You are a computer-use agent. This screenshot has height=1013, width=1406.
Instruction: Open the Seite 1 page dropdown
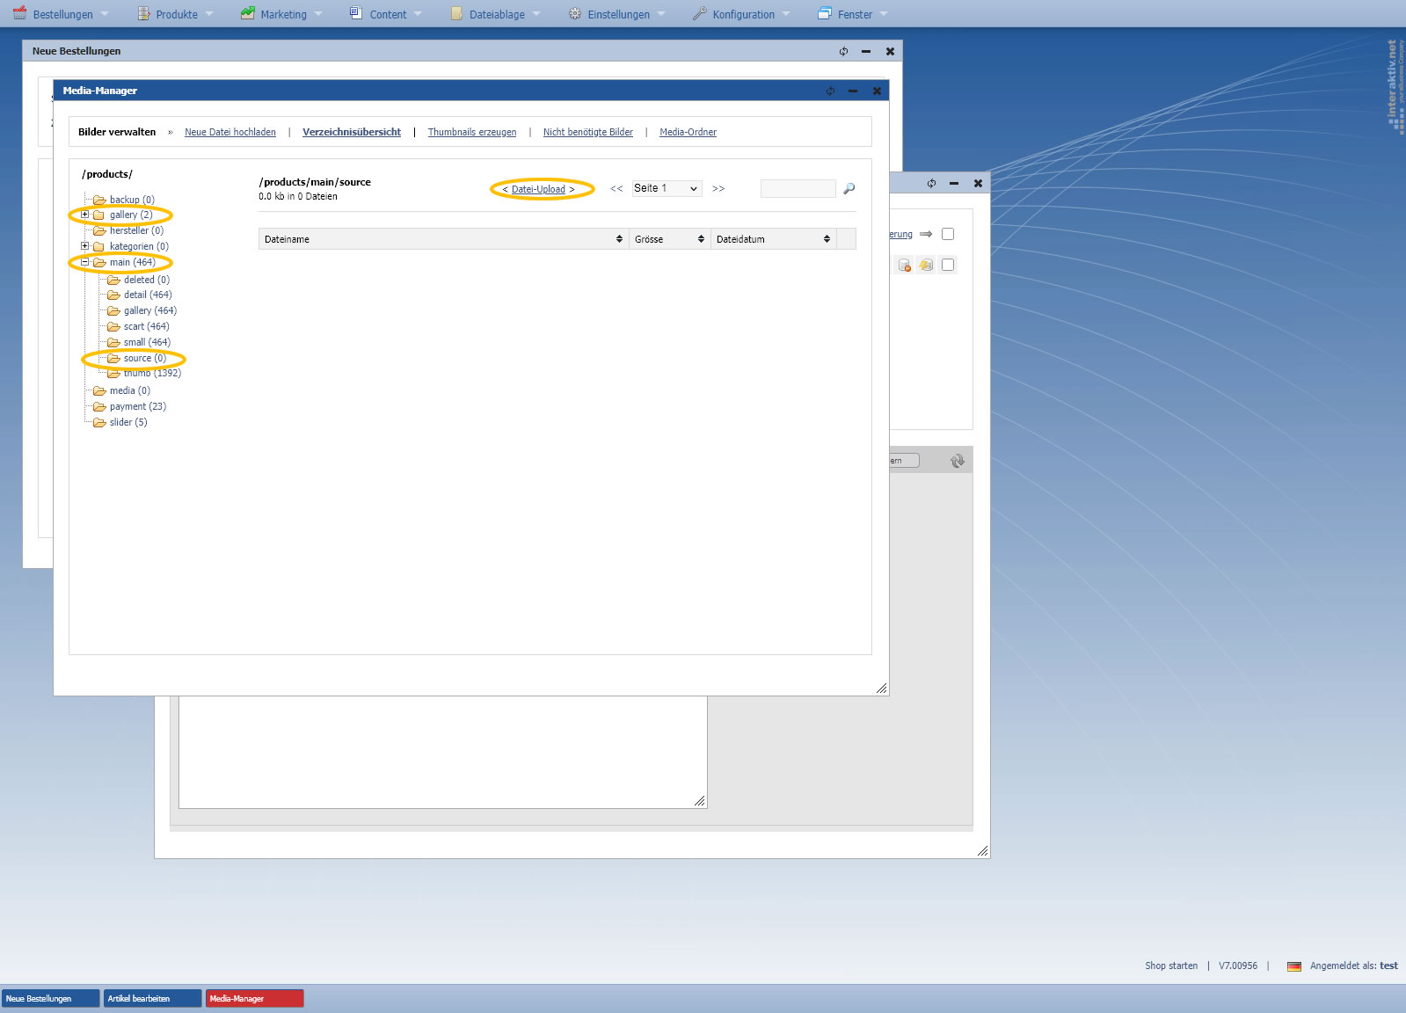pyautogui.click(x=667, y=189)
